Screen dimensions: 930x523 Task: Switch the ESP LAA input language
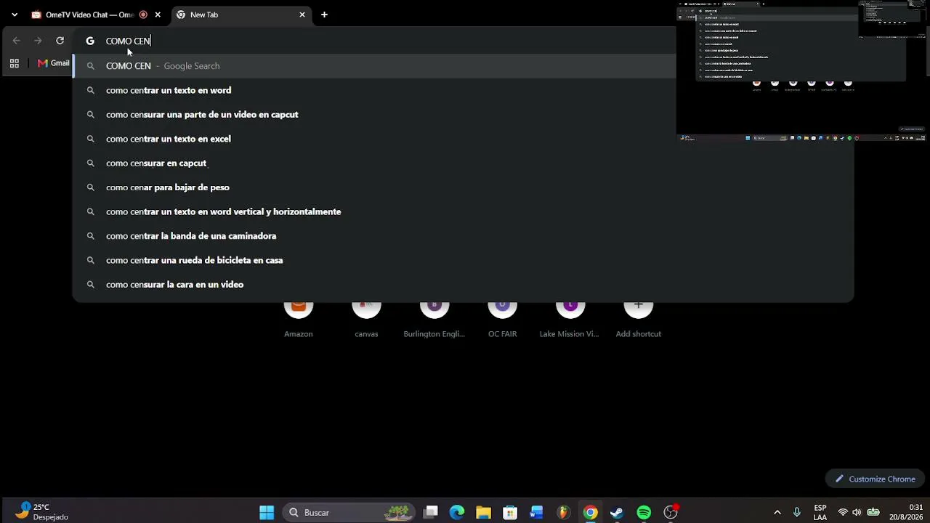(x=820, y=513)
